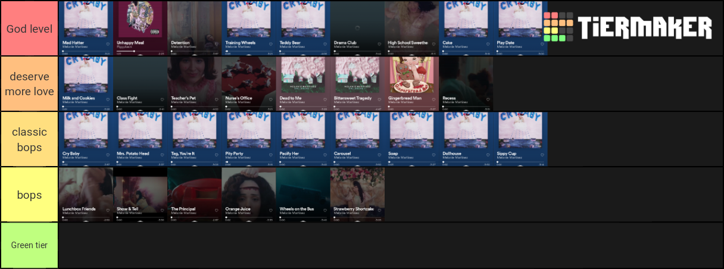The width and height of the screenshot is (724, 269).
Task: Click the Show & Tell thumbnail
Action: 140,194
